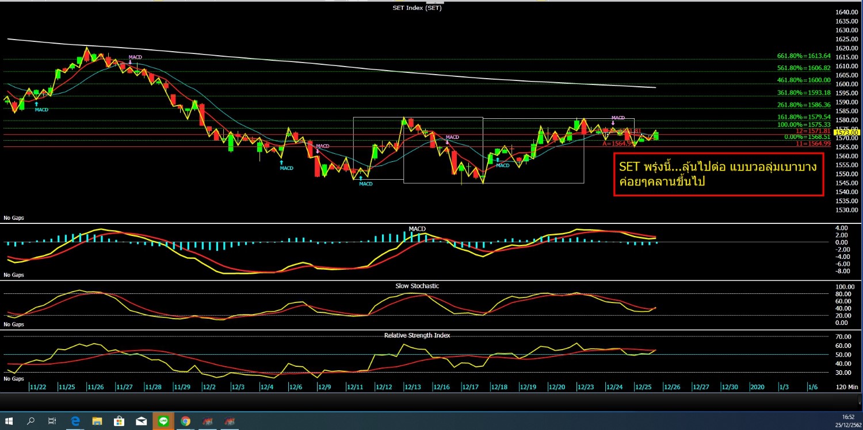
Task: Click the yellow 1573.00 current price tag
Action: [x=850, y=133]
